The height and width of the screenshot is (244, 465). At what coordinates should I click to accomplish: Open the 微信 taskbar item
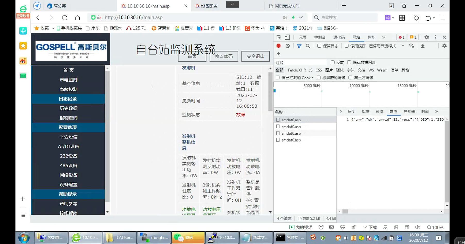[188, 238]
